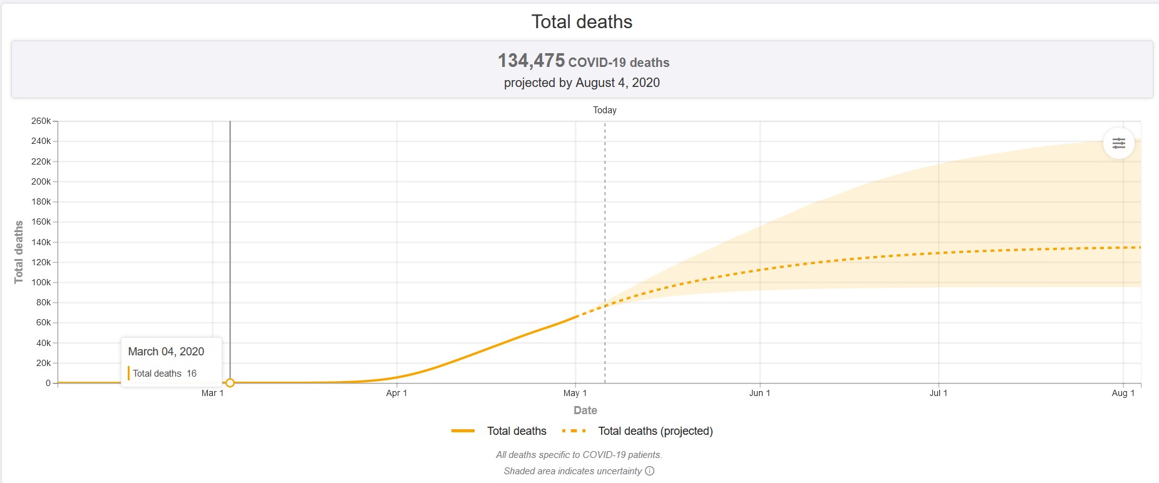Click the "Date" x-axis title
The image size is (1159, 483).
[585, 410]
